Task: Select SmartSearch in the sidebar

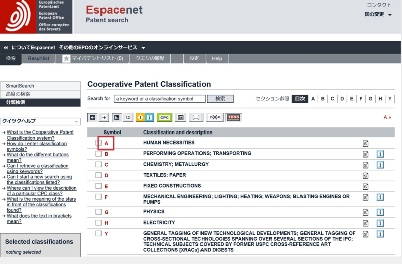Action: pos(40,86)
